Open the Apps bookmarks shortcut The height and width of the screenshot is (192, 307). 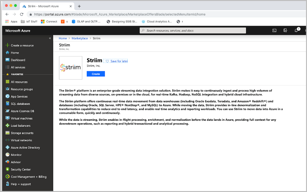point(12,21)
